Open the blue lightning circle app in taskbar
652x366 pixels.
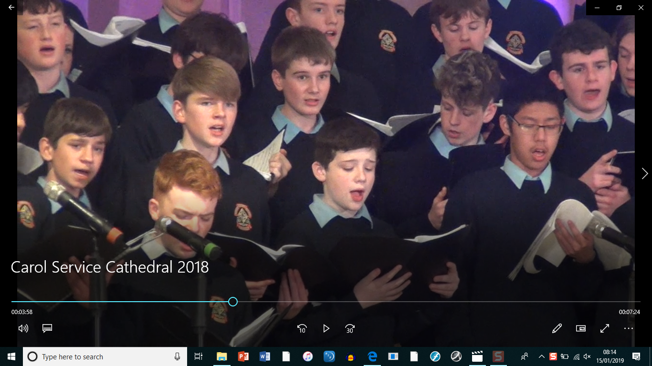[x=435, y=356]
